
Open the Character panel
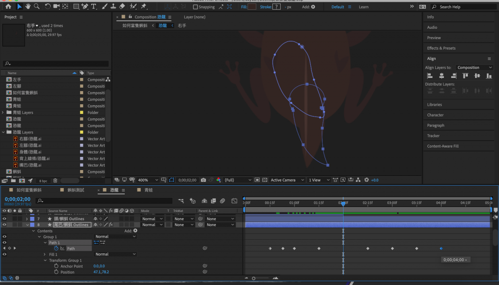pyautogui.click(x=435, y=115)
